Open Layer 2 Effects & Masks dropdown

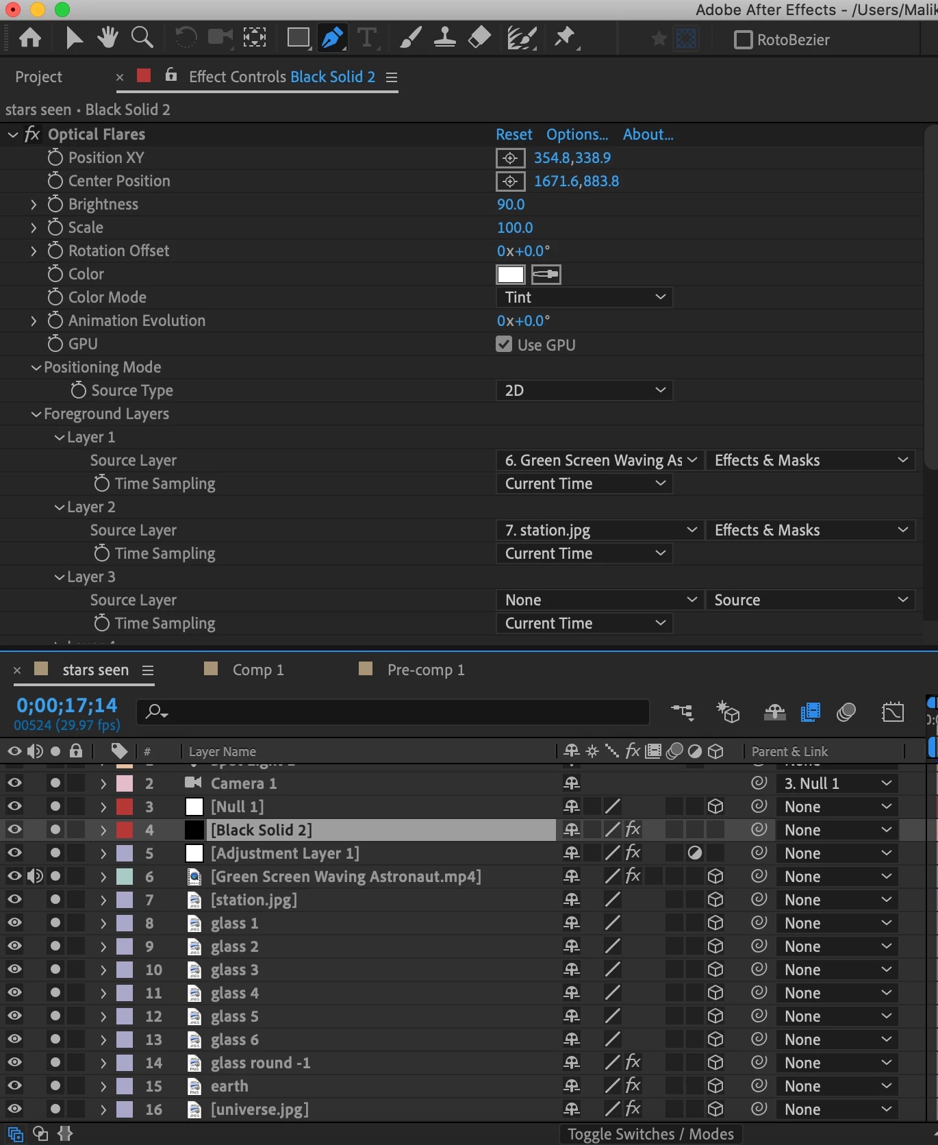tap(811, 530)
